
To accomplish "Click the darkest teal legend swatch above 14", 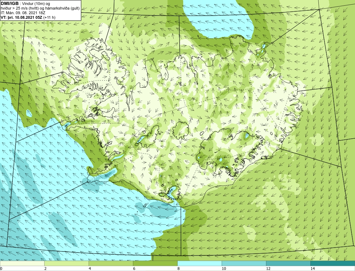I will pyautogui.click(x=333, y=263).
